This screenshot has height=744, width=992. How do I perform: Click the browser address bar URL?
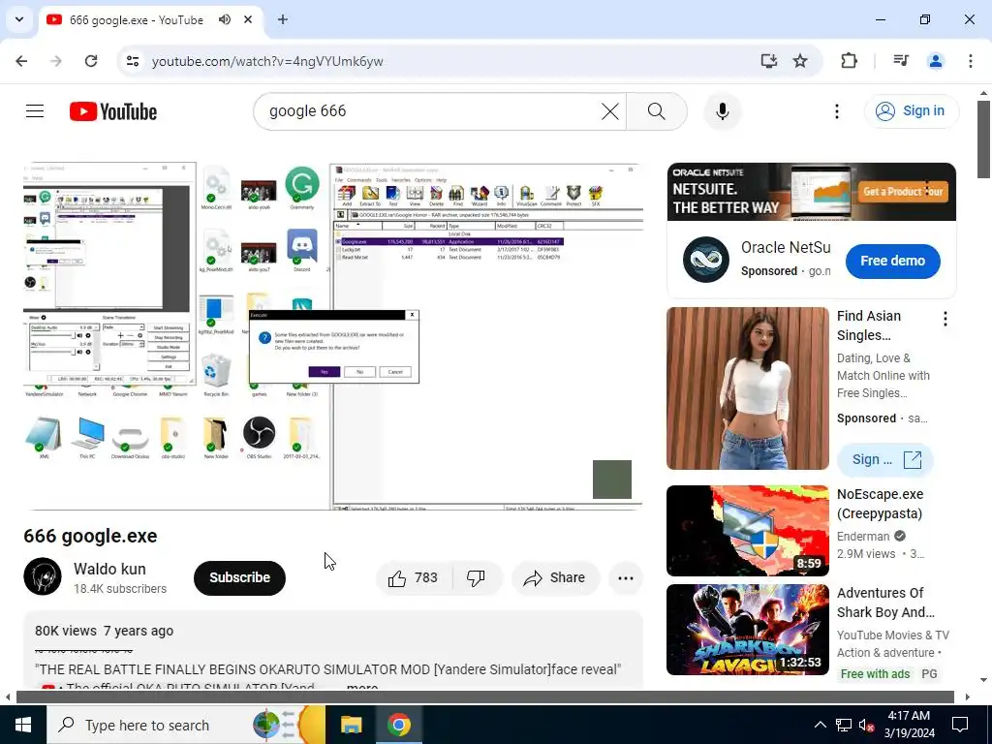pyautogui.click(x=267, y=61)
